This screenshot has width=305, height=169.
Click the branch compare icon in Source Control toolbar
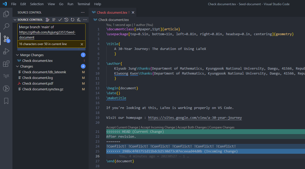[47, 20]
